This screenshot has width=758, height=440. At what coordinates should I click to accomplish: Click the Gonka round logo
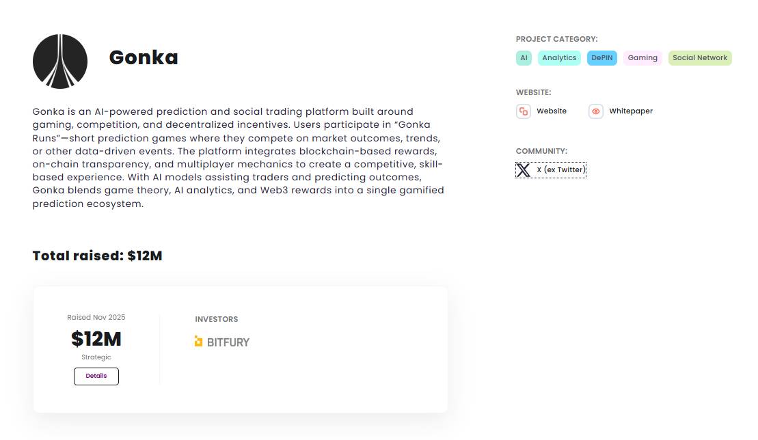(x=60, y=61)
